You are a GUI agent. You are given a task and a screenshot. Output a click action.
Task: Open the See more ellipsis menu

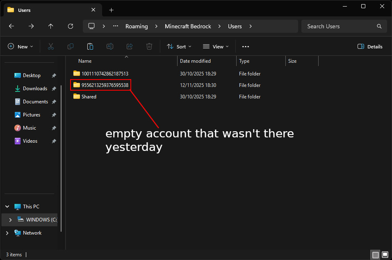pyautogui.click(x=246, y=46)
